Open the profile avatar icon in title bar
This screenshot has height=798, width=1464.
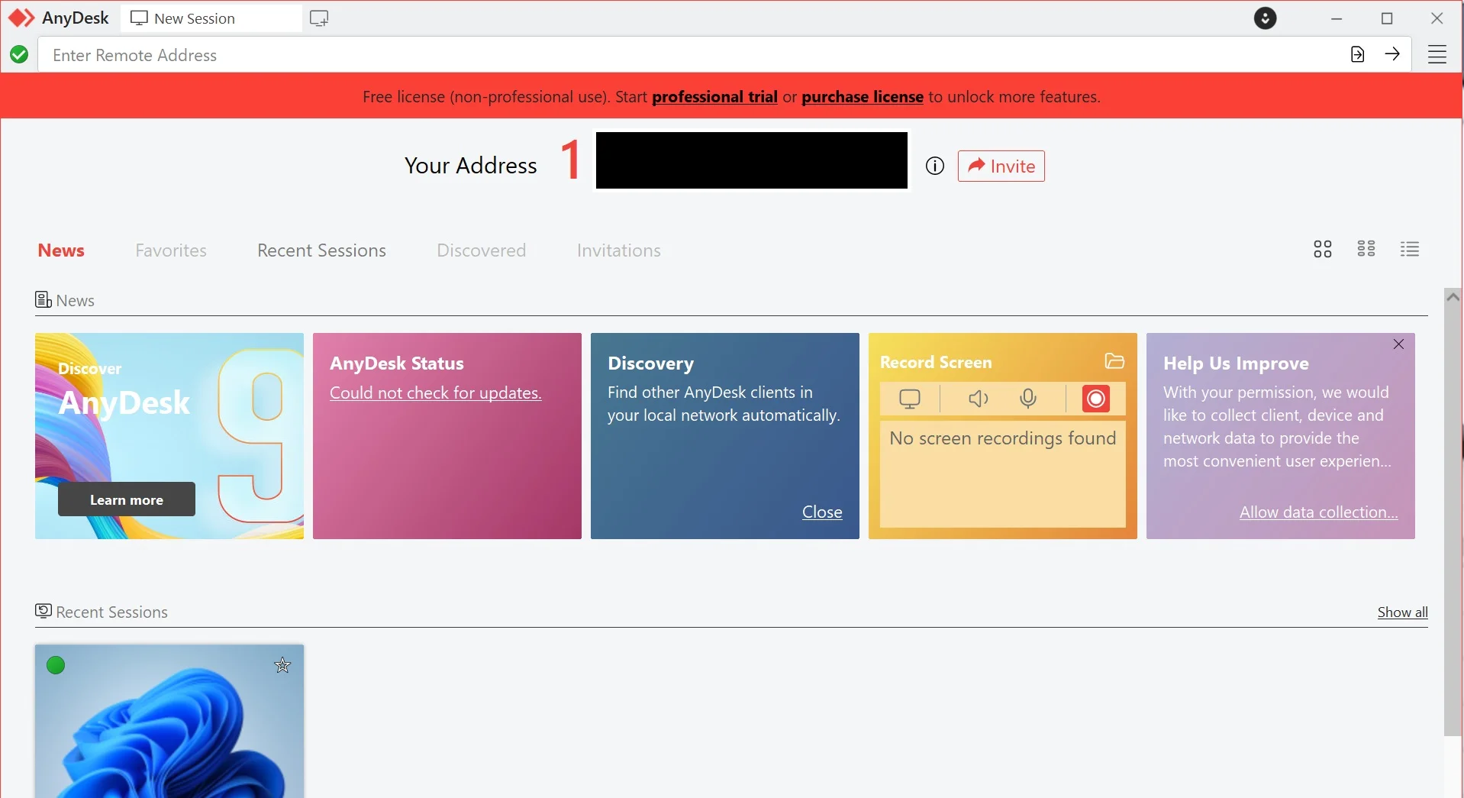tap(1265, 18)
